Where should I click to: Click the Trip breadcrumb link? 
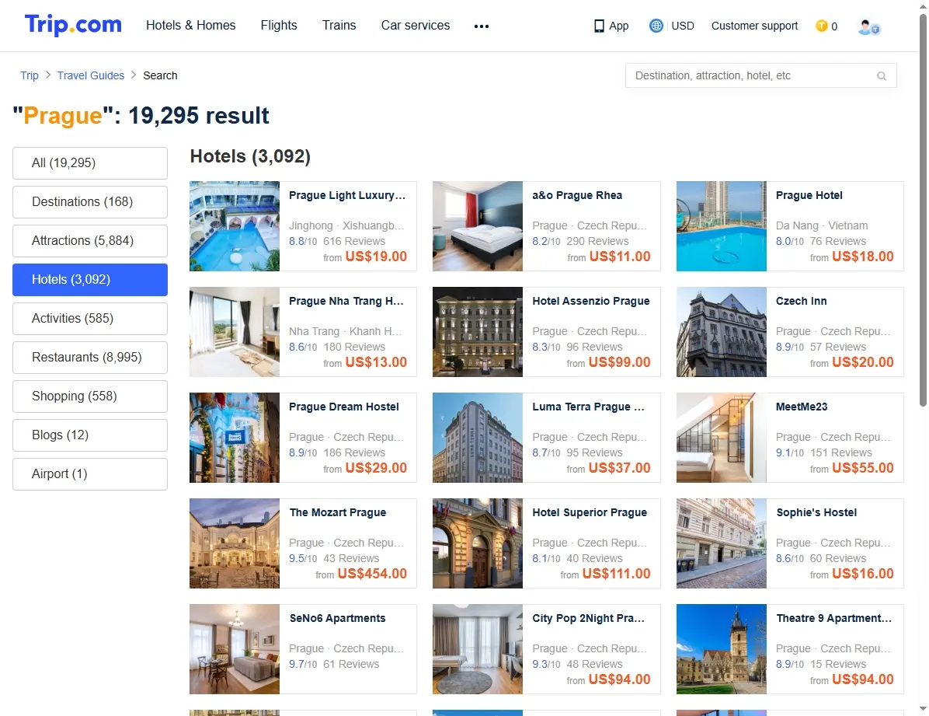(x=29, y=75)
